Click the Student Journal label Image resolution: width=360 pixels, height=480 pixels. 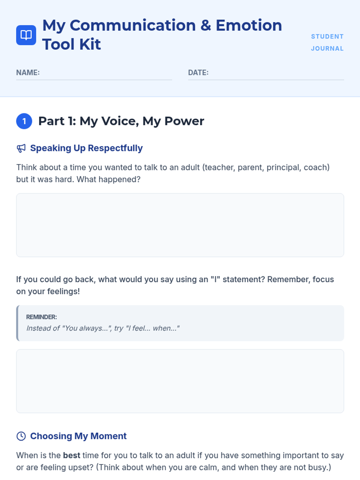click(327, 42)
